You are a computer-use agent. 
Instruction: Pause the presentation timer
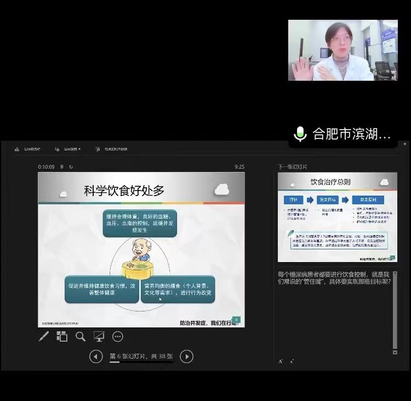tap(62, 166)
